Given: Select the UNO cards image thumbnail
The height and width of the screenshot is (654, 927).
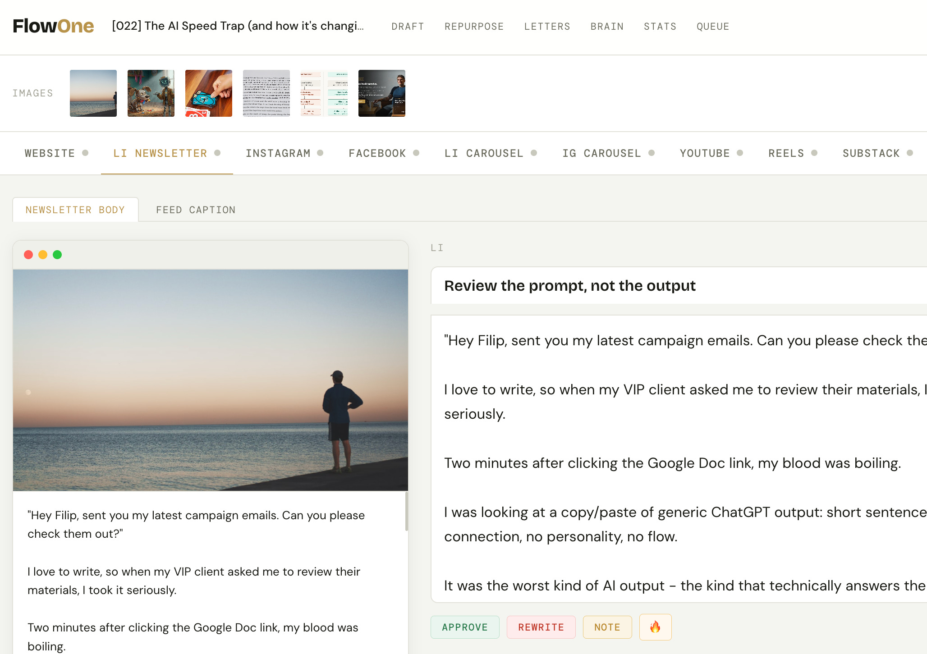Looking at the screenshot, I should pos(209,93).
